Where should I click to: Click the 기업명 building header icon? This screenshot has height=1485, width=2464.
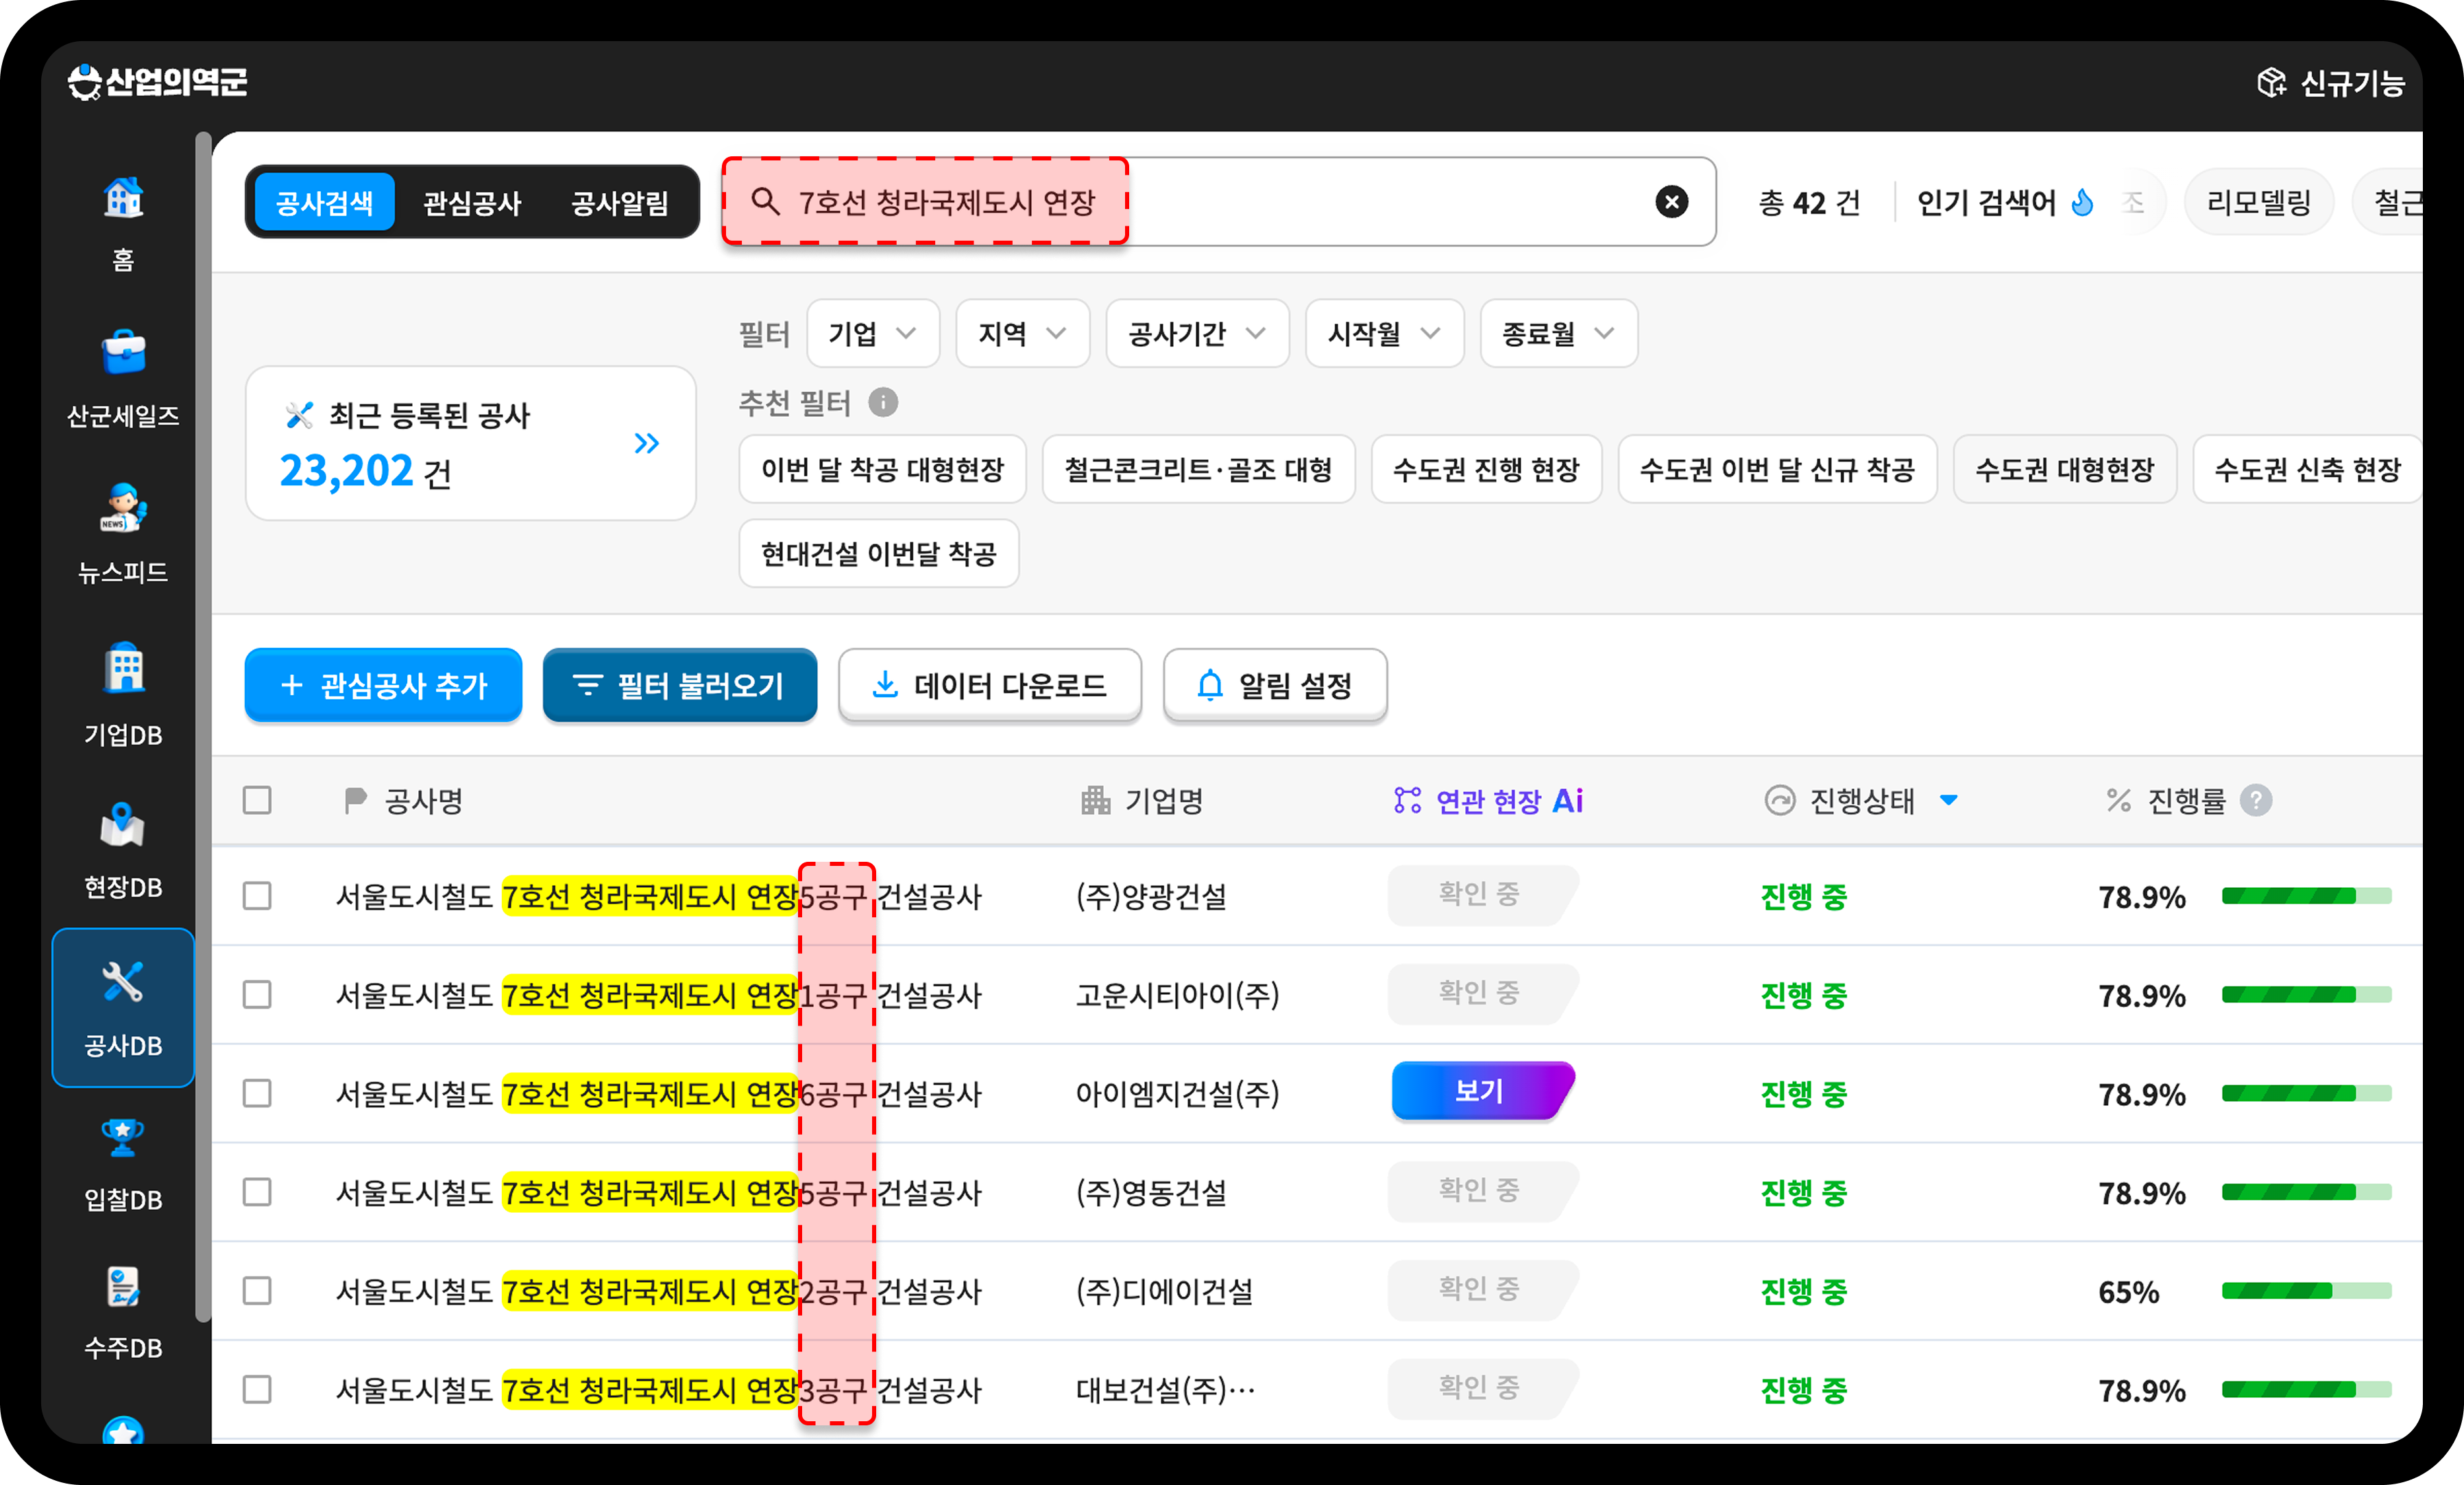[x=1095, y=800]
